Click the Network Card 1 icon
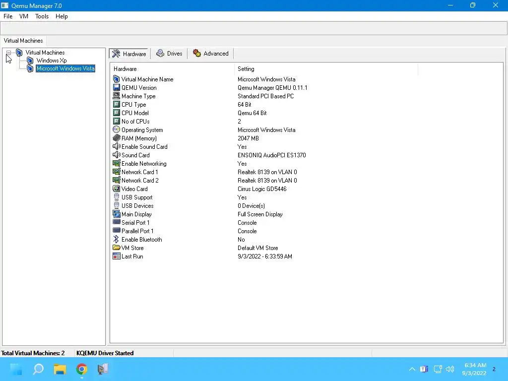This screenshot has width=508, height=381. (116, 172)
